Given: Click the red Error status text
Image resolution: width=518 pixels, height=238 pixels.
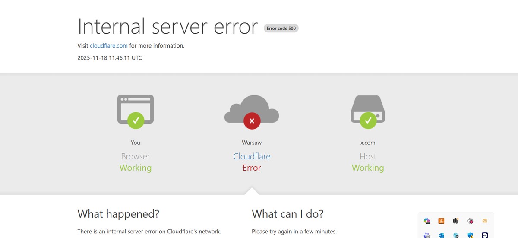Looking at the screenshot, I should pyautogui.click(x=252, y=168).
